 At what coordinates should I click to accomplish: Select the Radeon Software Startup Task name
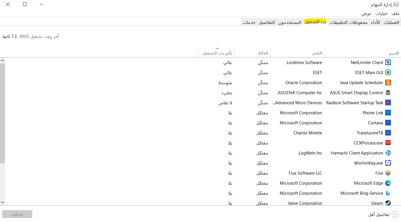point(355,103)
